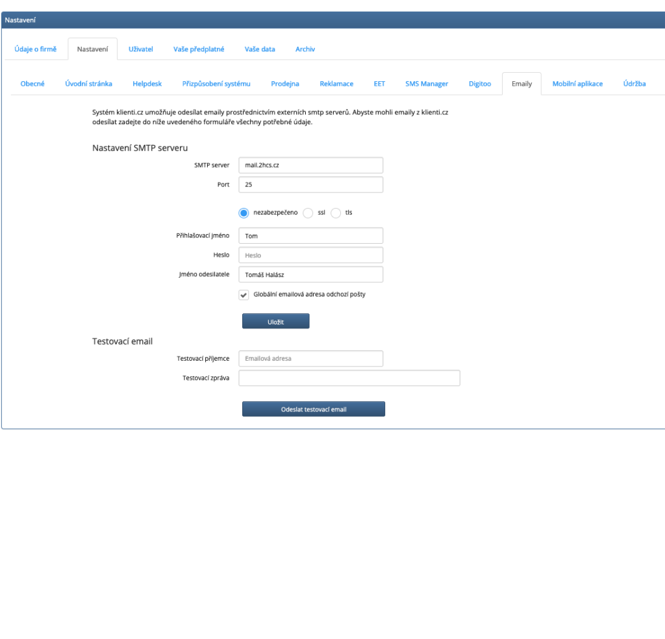Switch to the Uživatel tab
Image resolution: width=665 pixels, height=639 pixels.
coord(140,49)
